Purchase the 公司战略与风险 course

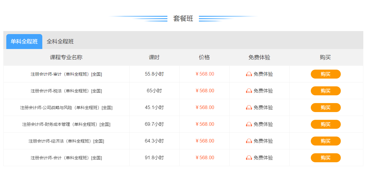tap(325, 108)
